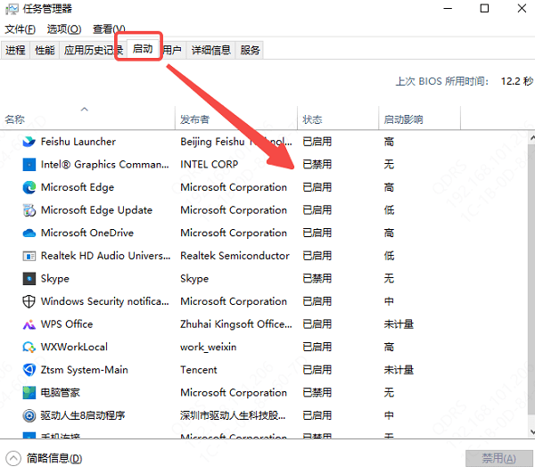Open the 选项(O) menu

point(64,29)
